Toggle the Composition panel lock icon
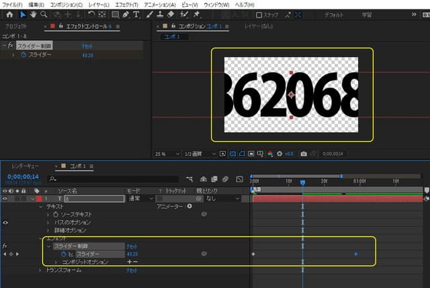Image resolution: width=430 pixels, height=288 pixels. pyautogui.click(x=173, y=26)
